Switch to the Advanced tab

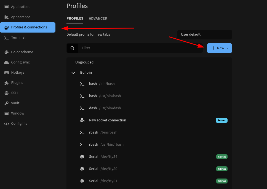98,18
